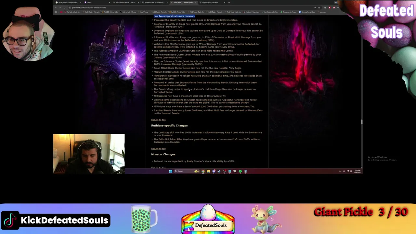
Task: Switch to the Twitch browser tab
Action: coord(97,2)
